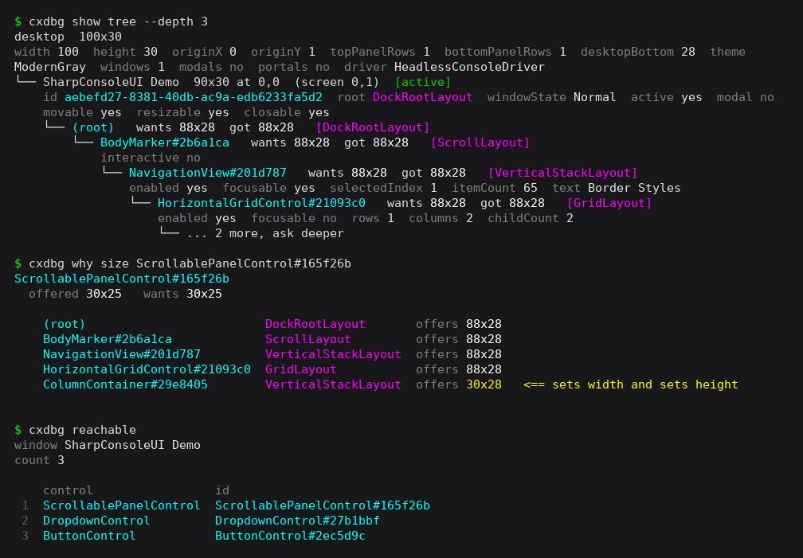The height and width of the screenshot is (558, 803).
Task: Click the yellow 30x28 offer value
Action: point(484,384)
